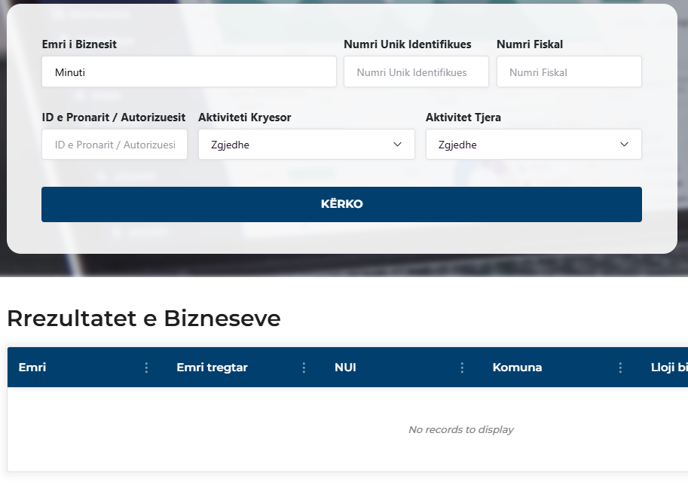Image resolution: width=688 pixels, height=488 pixels.
Task: Sort by the Emri column header
Action: click(32, 368)
